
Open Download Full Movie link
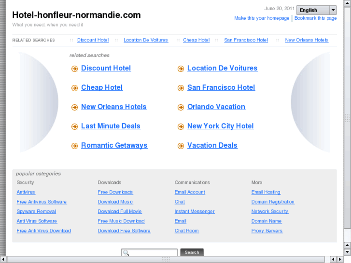[x=120, y=211]
